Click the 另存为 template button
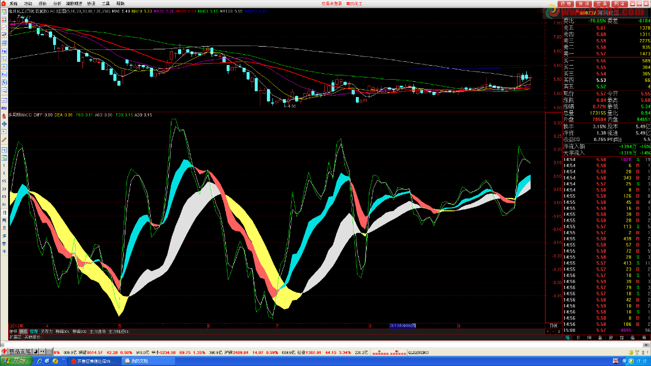The width and height of the screenshot is (651, 366). click(x=47, y=331)
